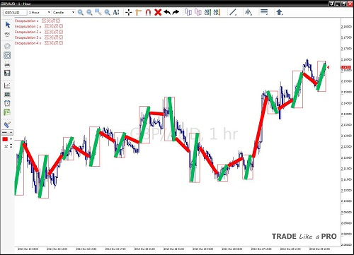The width and height of the screenshot is (354, 255).
Task: Undo the last action with the back arrow
Action: point(167,12)
